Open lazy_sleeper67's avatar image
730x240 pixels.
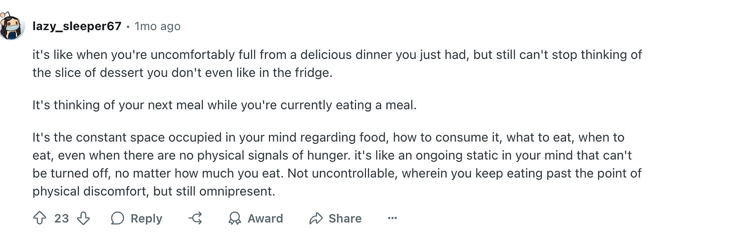coord(12,26)
